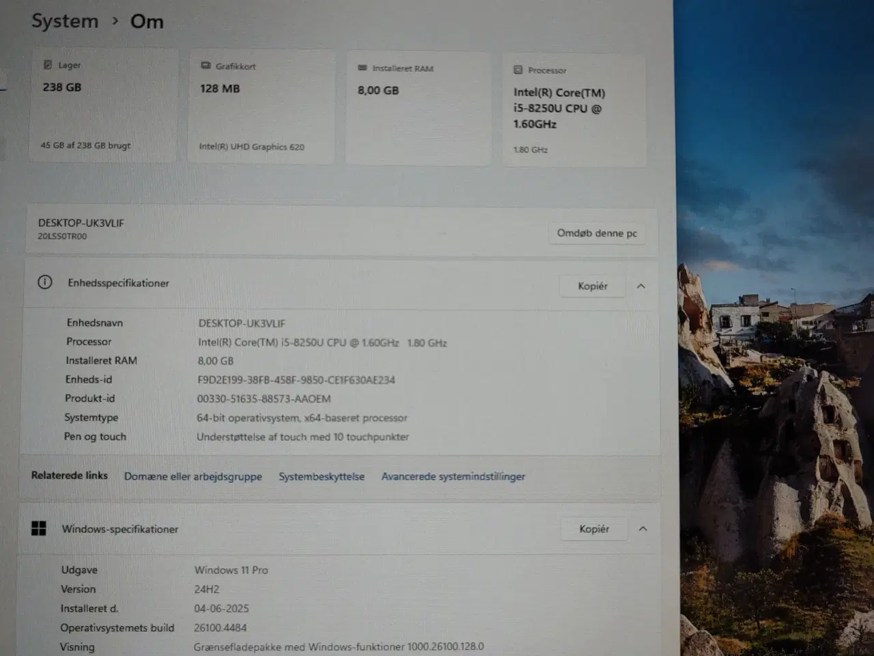Click the Enhedsnavn value DESKTOP-UK3VLIF
This screenshot has height=656, width=874.
tap(242, 323)
